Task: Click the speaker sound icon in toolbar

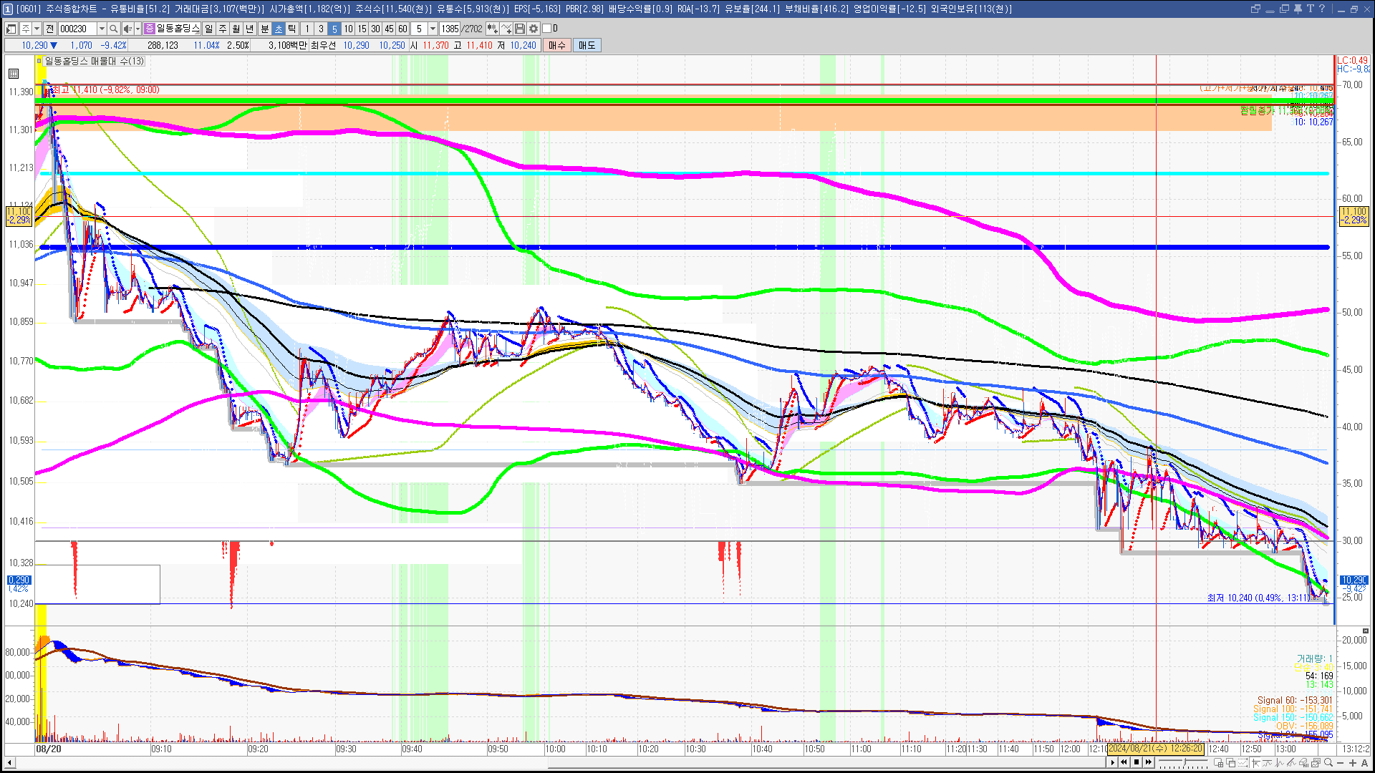Action: [127, 29]
